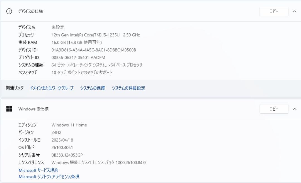The height and width of the screenshot is (183, 301).
Task: Click version value 24H2
Action: pos(56,132)
